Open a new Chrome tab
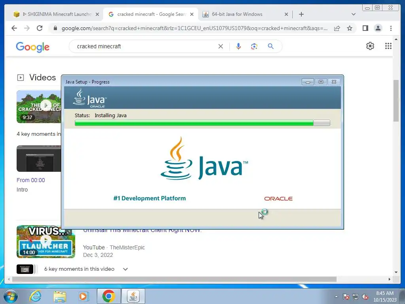 coord(301,14)
